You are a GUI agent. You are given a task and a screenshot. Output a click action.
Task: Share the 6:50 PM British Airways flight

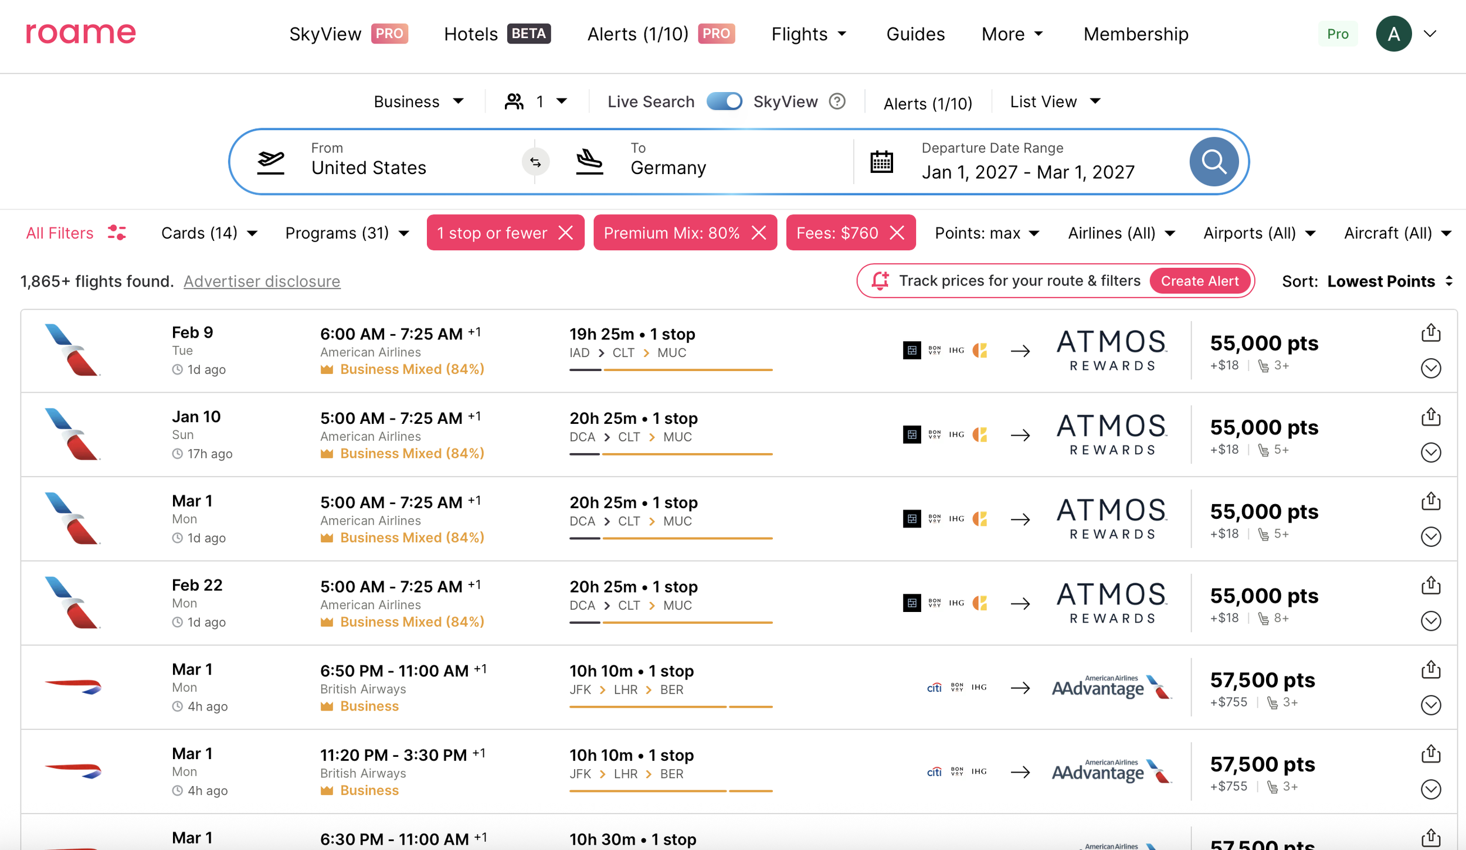1431,669
